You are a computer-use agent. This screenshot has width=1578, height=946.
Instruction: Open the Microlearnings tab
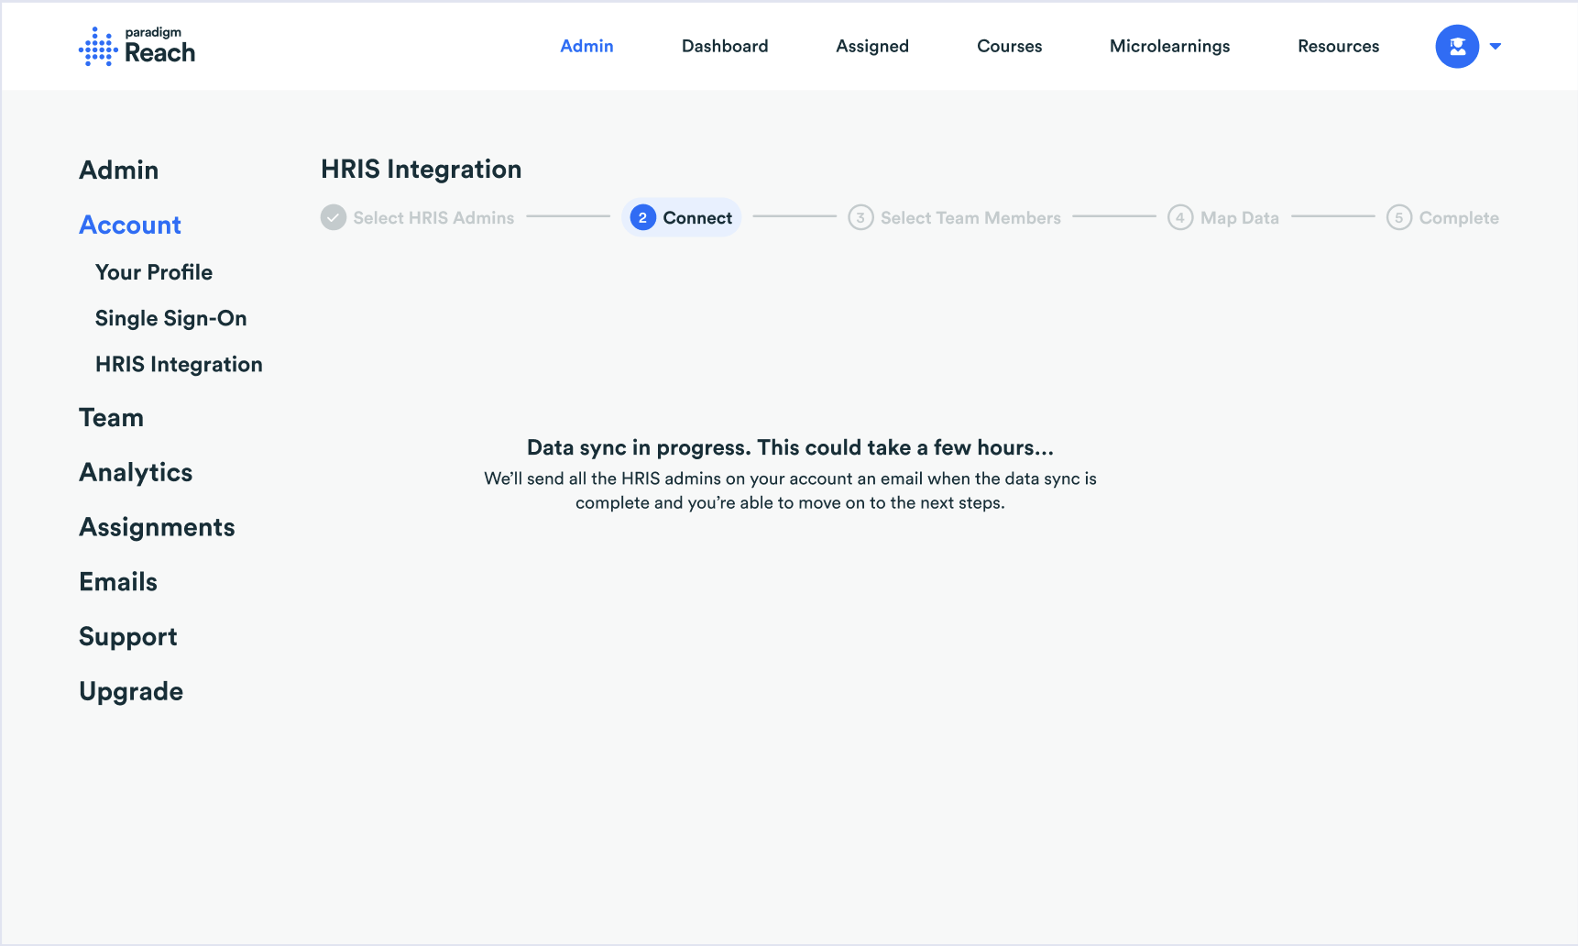click(1169, 47)
